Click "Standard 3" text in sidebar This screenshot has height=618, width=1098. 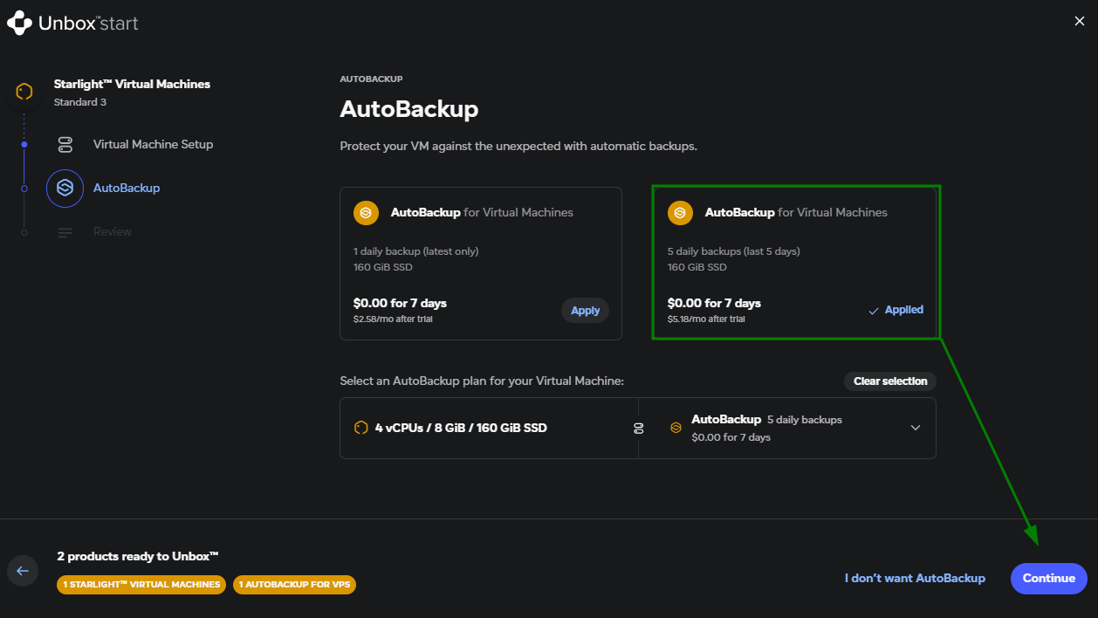(x=80, y=102)
